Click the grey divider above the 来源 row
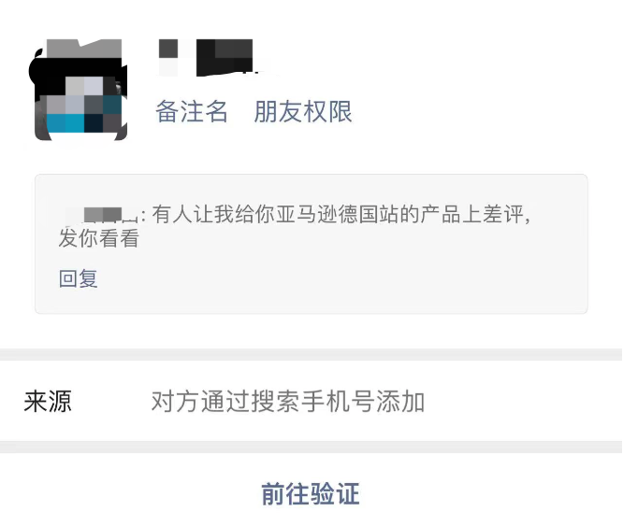Viewport: 638px width, 525px height. [x=311, y=354]
